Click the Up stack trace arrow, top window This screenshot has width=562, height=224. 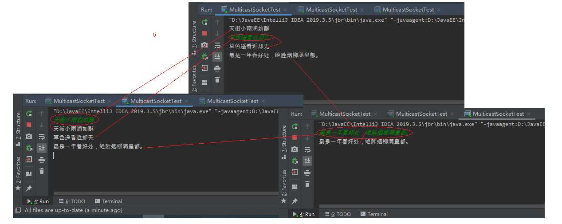[217, 22]
